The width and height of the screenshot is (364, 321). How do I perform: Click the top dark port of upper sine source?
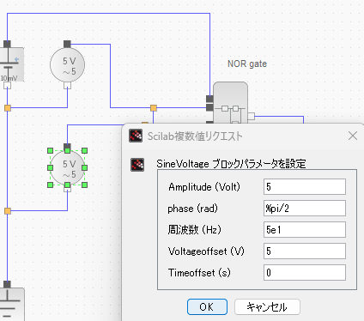[x=67, y=44]
